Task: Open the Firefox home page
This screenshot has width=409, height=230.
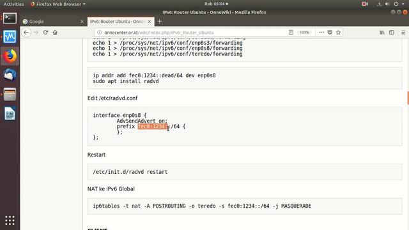Action: [55, 33]
